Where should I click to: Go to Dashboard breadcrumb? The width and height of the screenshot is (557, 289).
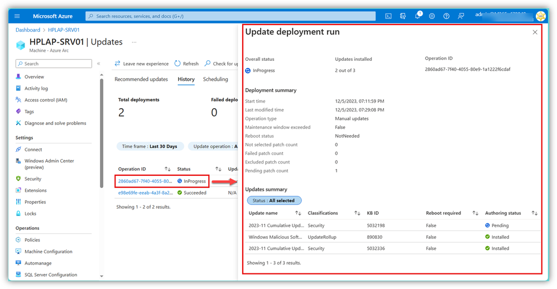tap(28, 30)
